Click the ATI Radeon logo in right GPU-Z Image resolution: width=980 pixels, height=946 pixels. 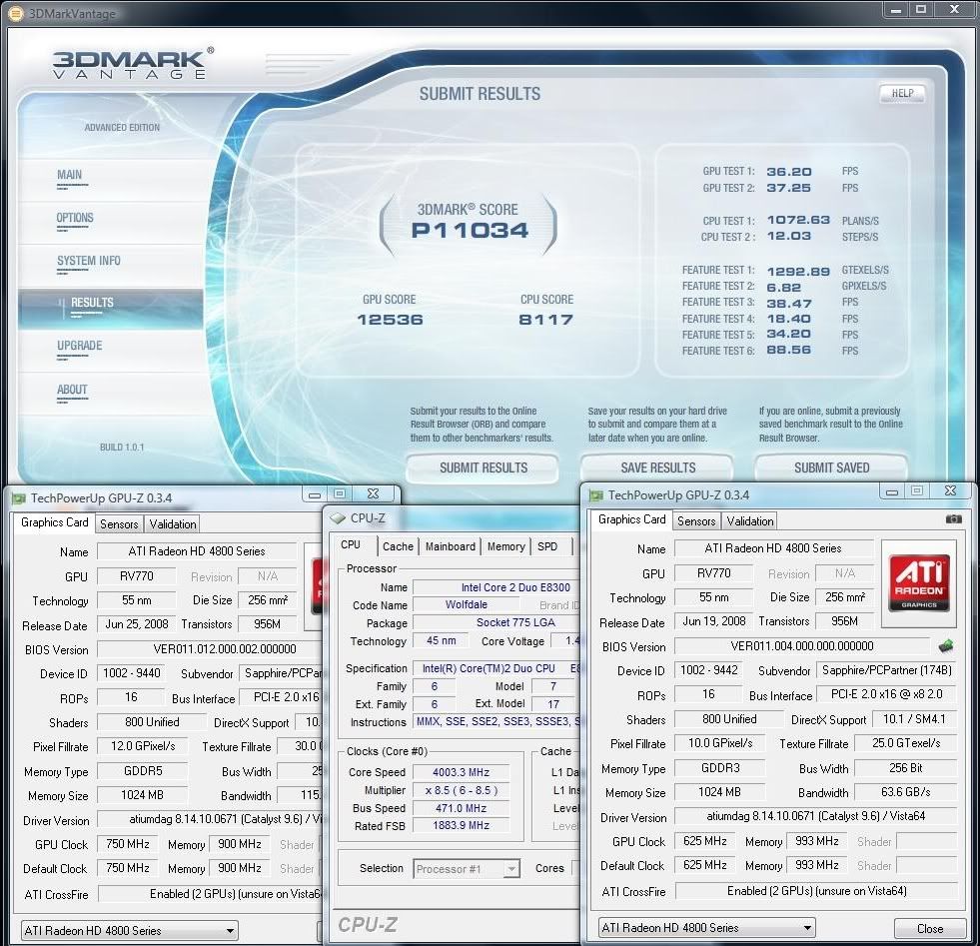(919, 582)
